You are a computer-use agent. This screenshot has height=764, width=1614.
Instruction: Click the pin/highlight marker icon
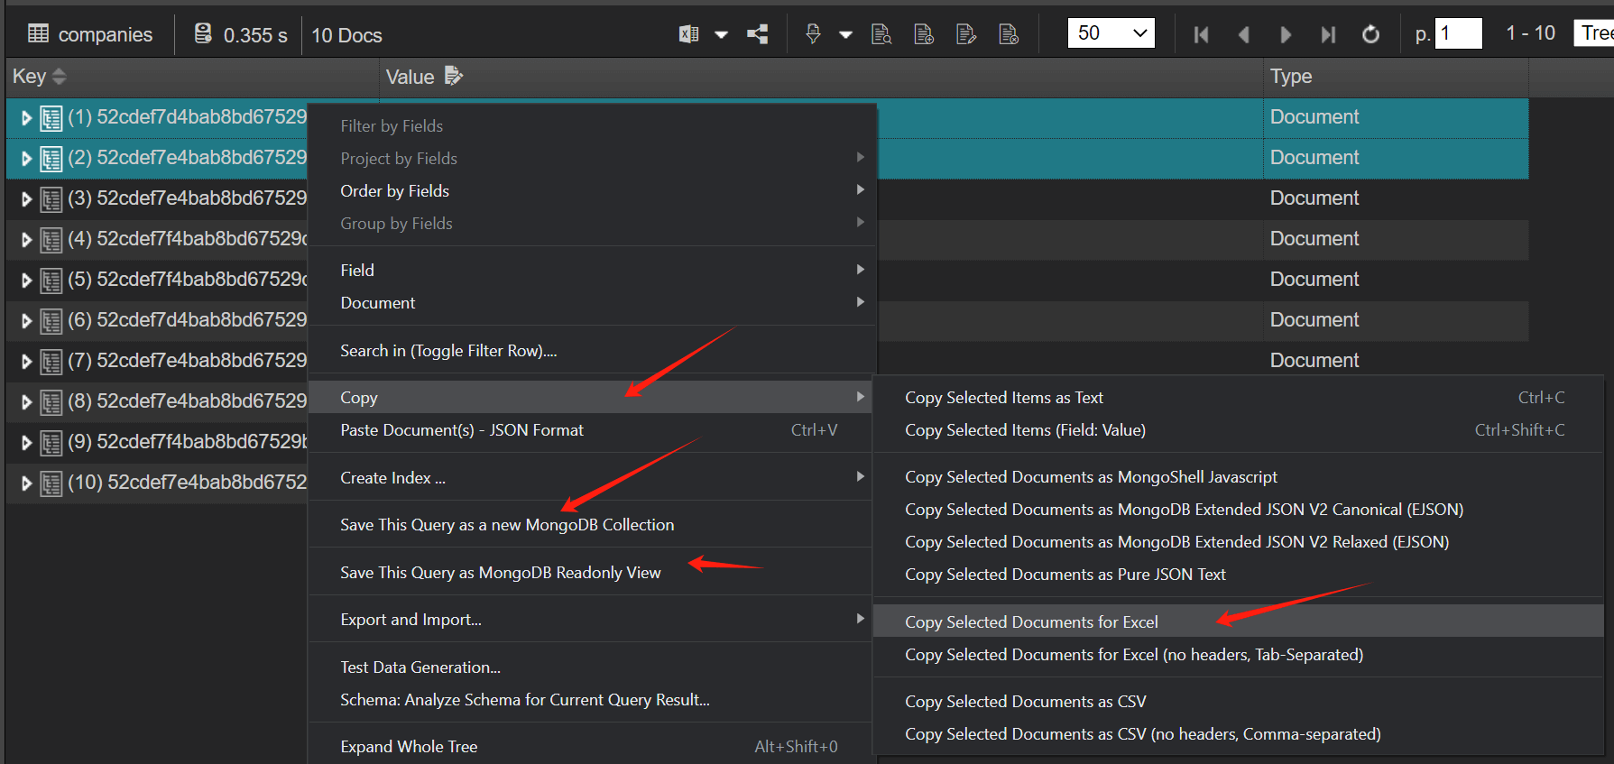813,34
